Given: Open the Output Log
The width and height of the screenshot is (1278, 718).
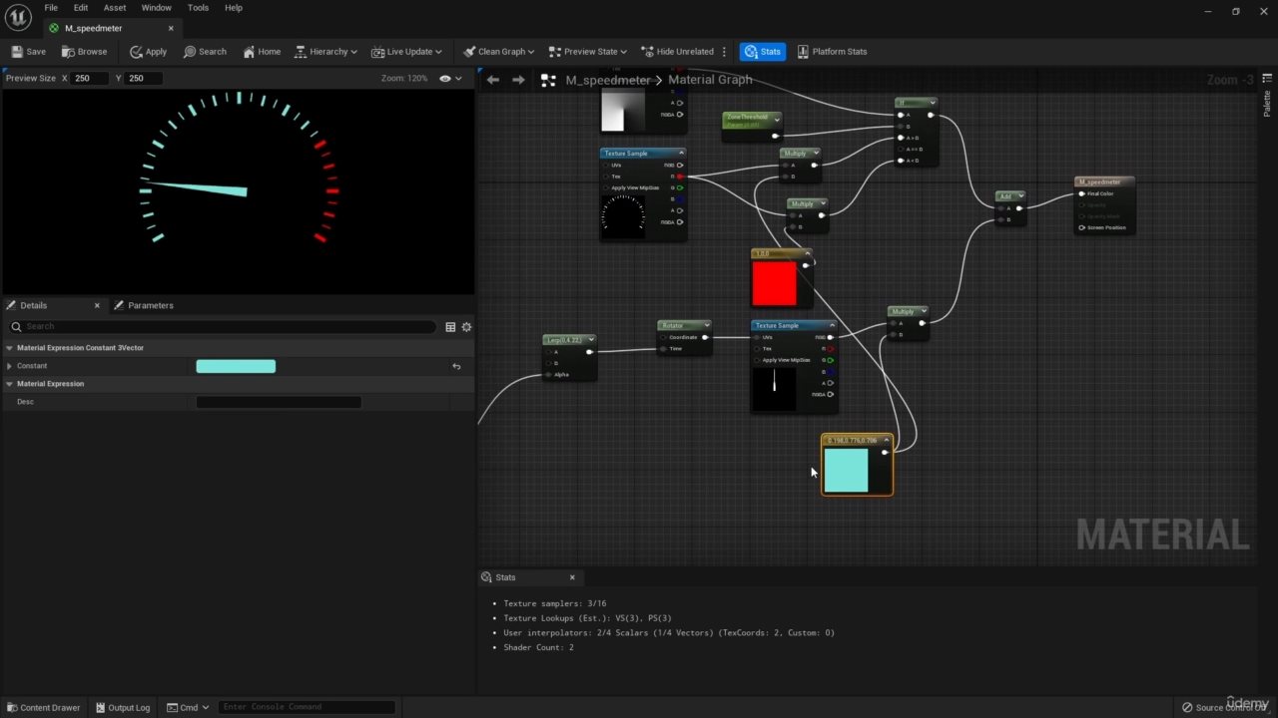Looking at the screenshot, I should (x=122, y=707).
